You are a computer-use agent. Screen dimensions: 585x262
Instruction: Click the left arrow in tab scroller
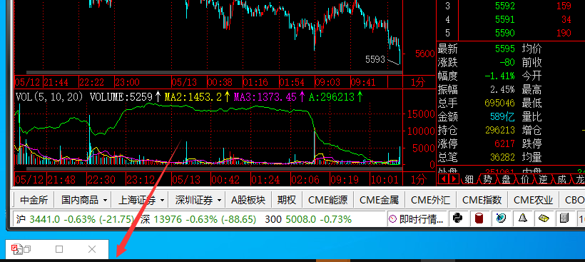tap(444, 179)
